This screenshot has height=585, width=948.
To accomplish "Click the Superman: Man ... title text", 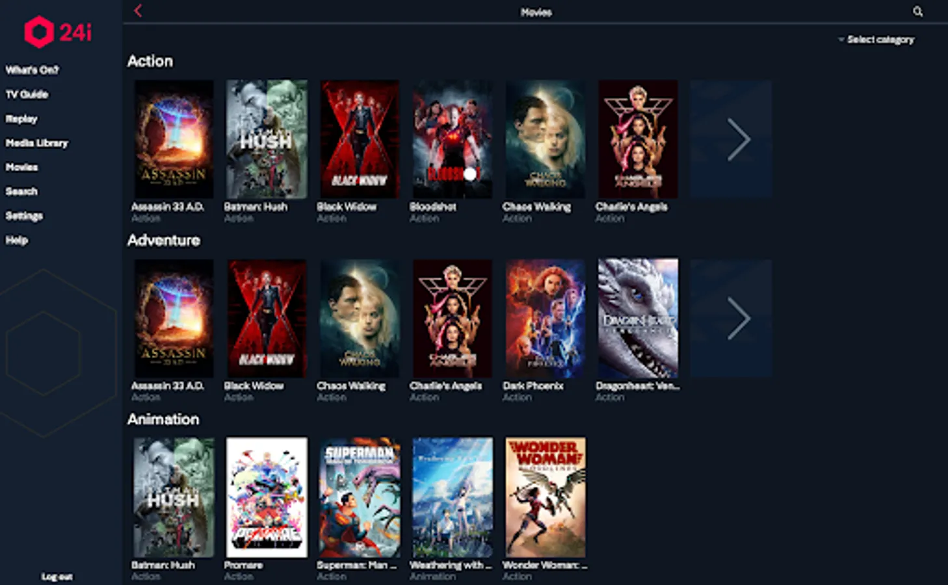I will pyautogui.click(x=356, y=565).
